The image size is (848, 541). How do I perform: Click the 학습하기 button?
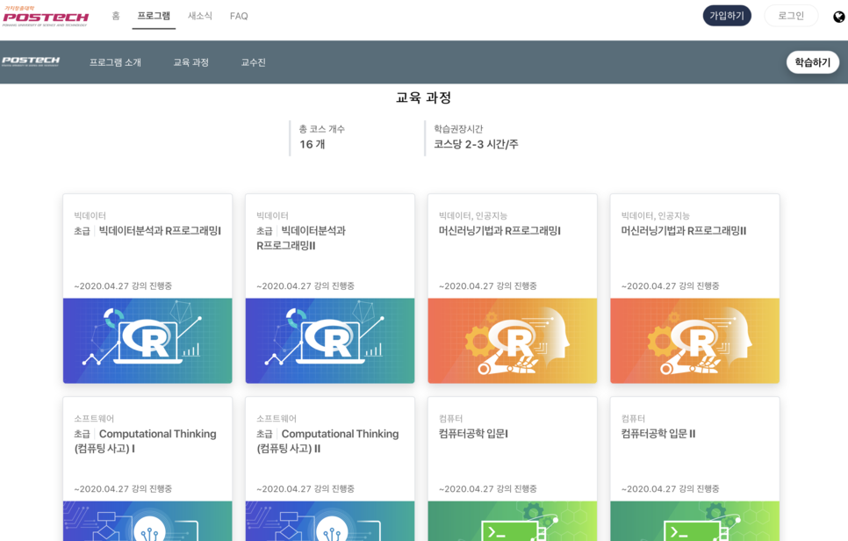tap(812, 62)
